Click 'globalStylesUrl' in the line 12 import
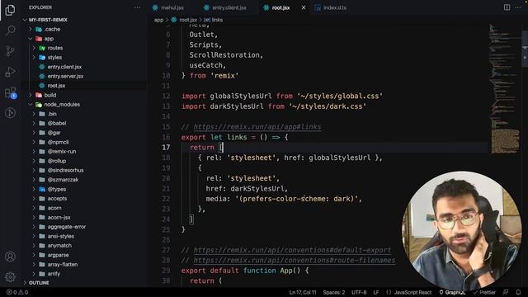 pos(240,97)
